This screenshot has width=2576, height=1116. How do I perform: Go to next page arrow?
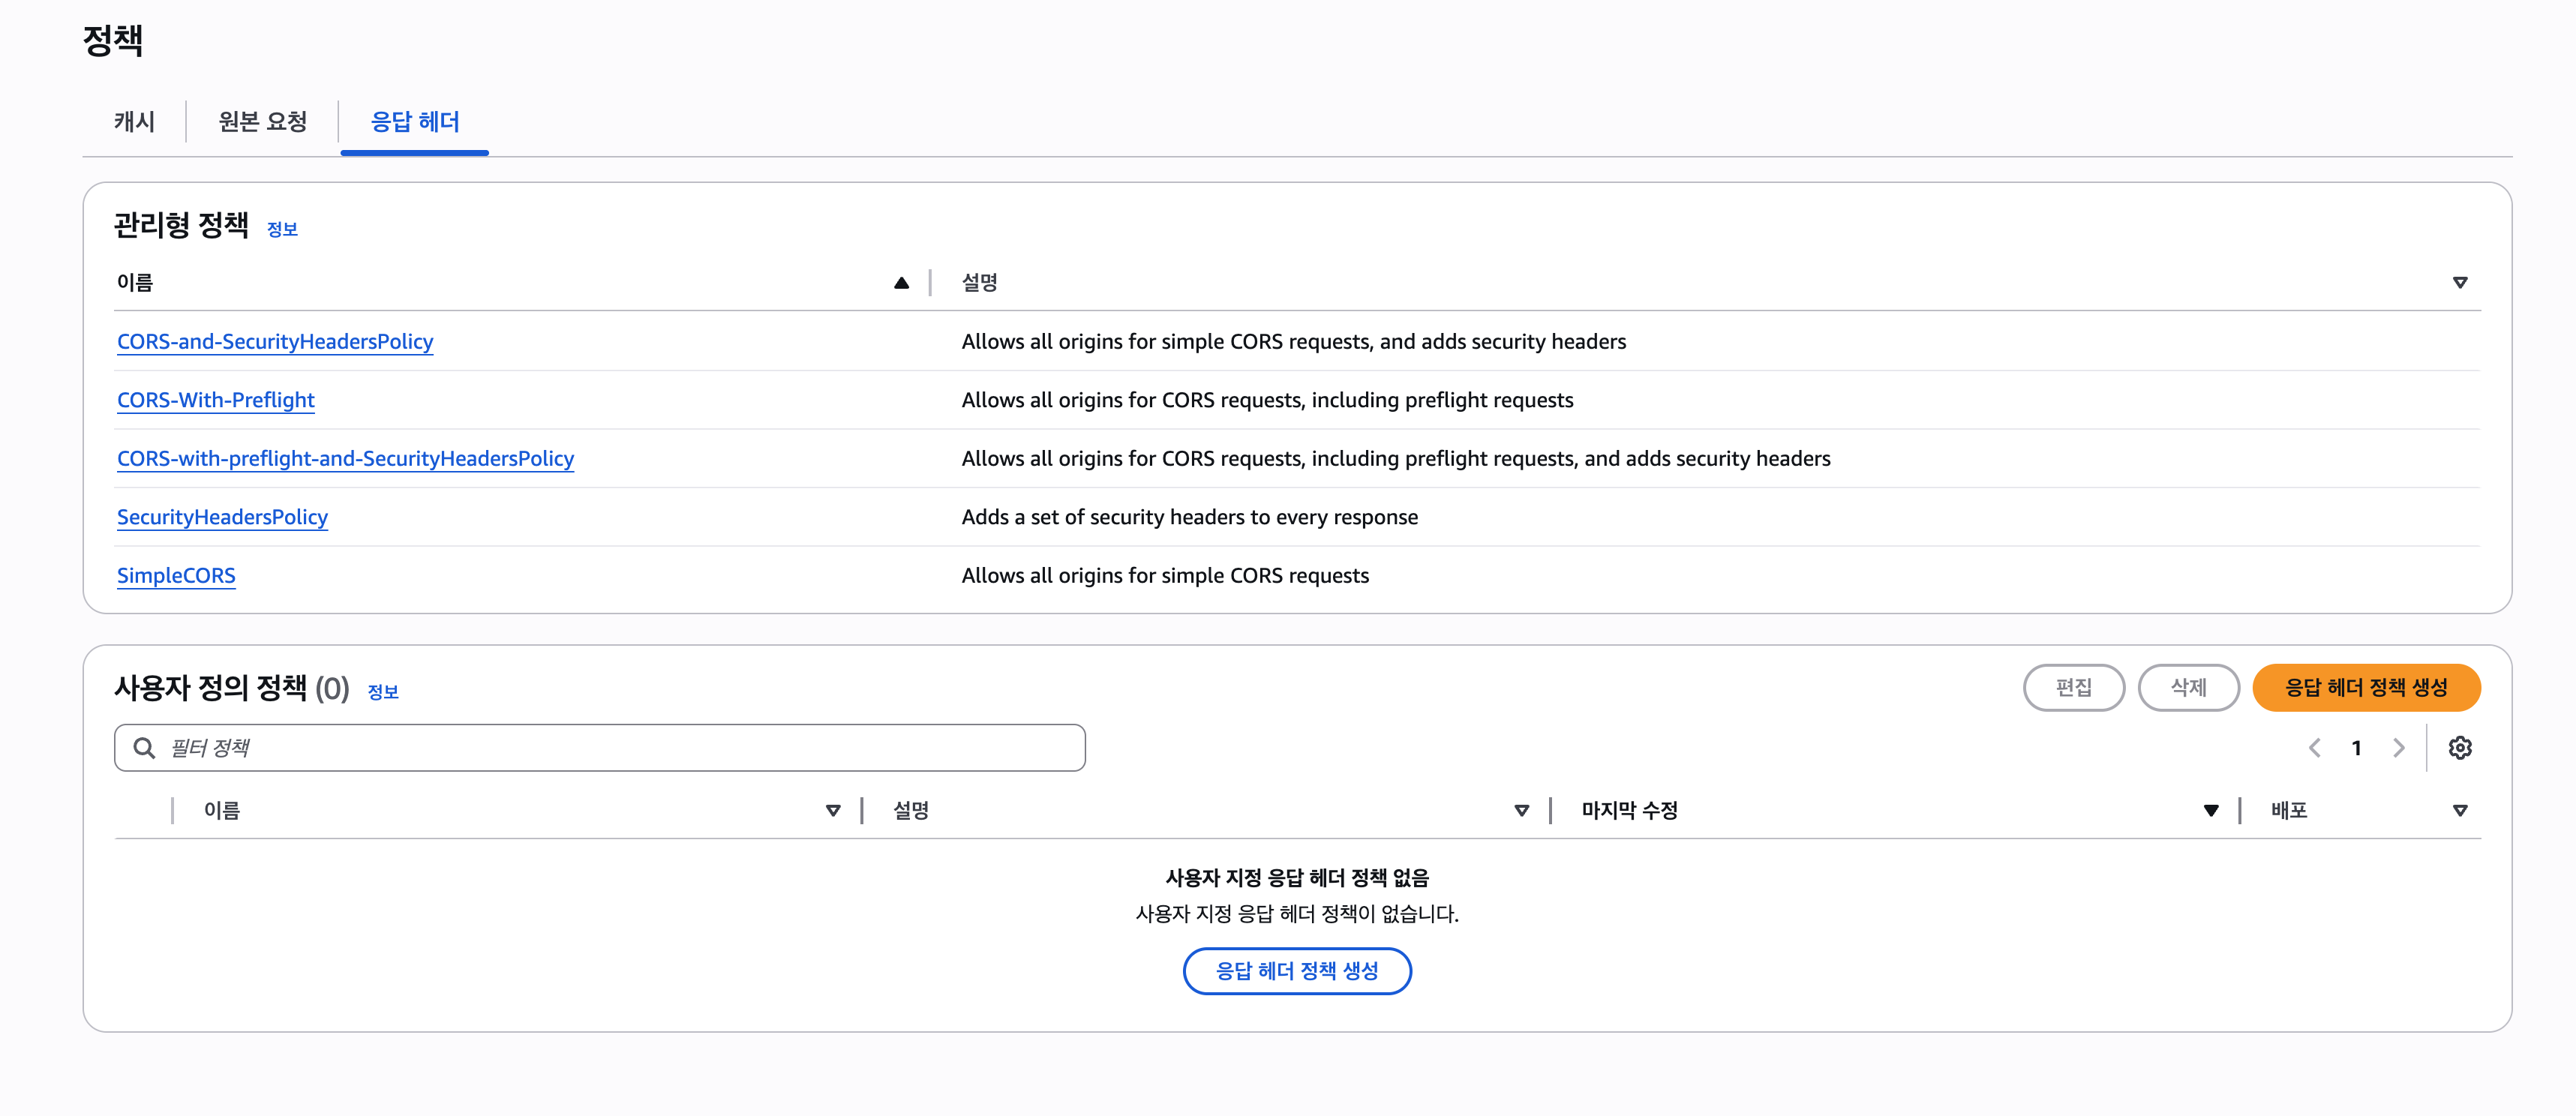coord(2398,748)
